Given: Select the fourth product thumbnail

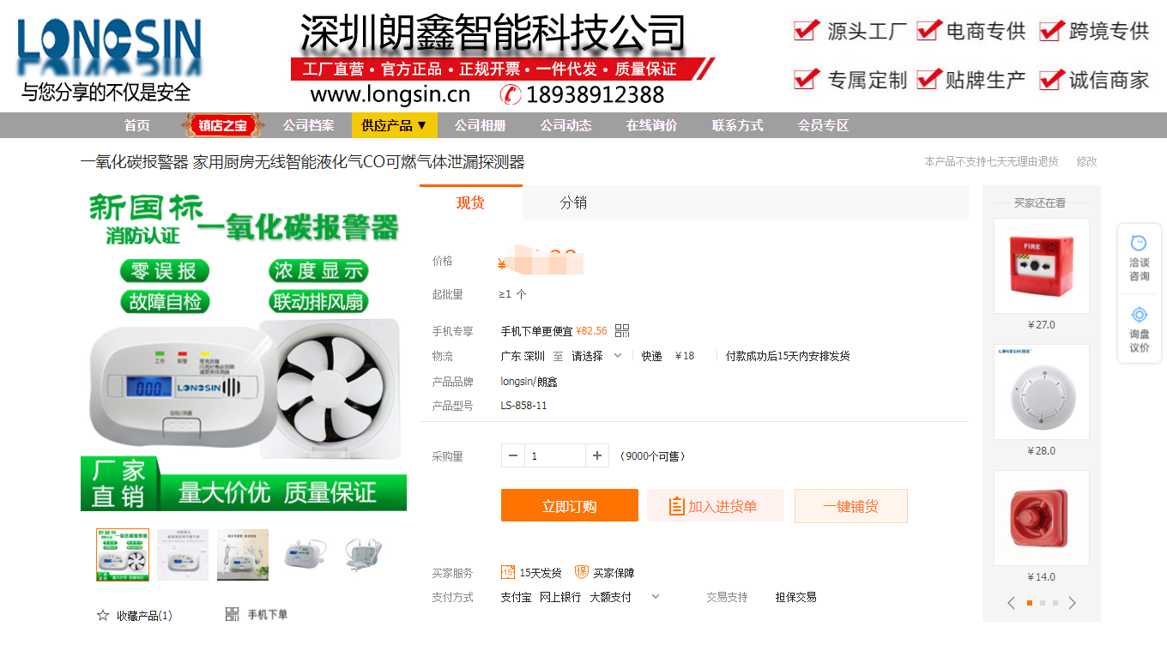Looking at the screenshot, I should click(303, 555).
